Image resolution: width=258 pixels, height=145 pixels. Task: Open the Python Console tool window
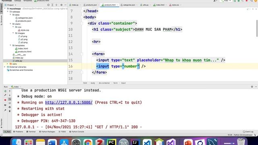[77, 132]
